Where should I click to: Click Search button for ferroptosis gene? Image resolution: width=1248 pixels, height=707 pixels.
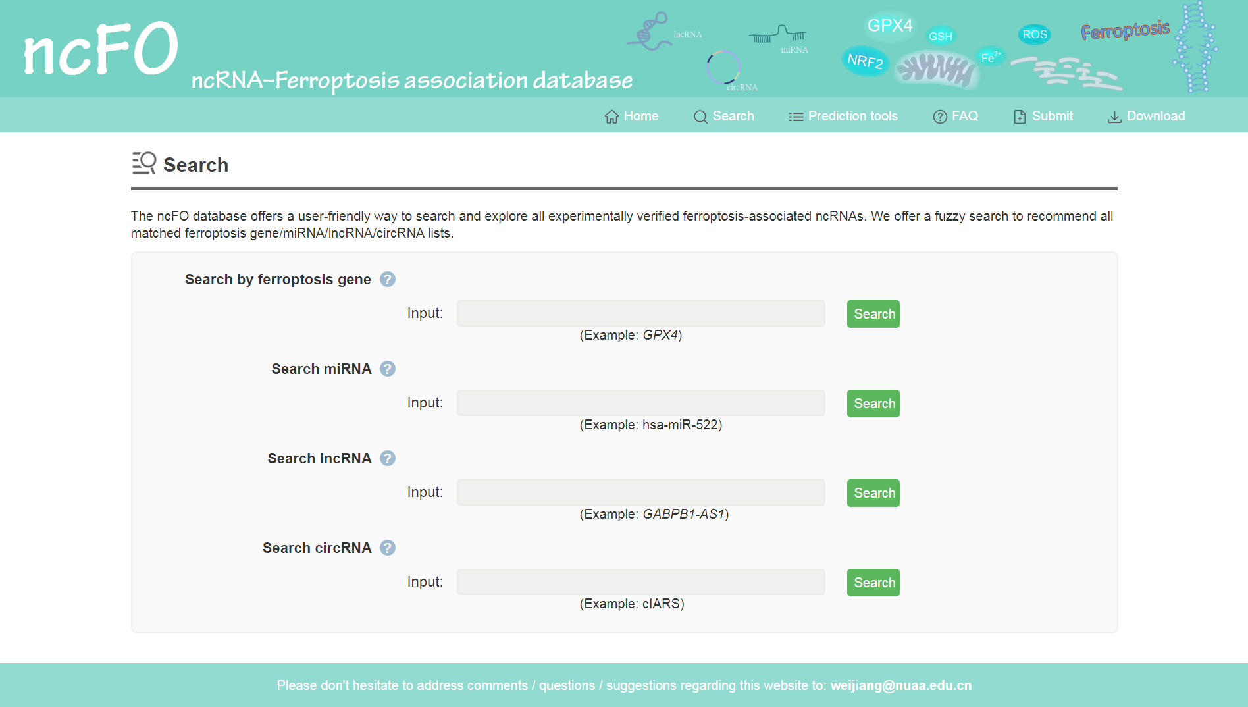873,314
